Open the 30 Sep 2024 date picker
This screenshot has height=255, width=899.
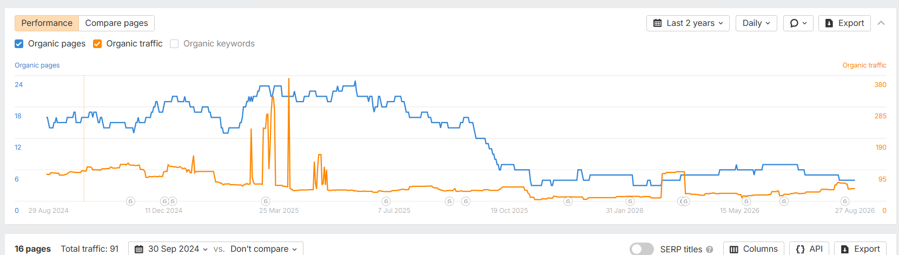tap(171, 249)
